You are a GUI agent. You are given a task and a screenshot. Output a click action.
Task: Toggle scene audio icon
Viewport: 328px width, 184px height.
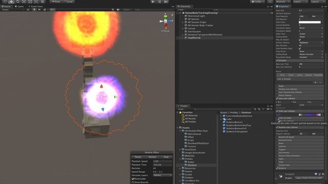click(x=39, y=10)
